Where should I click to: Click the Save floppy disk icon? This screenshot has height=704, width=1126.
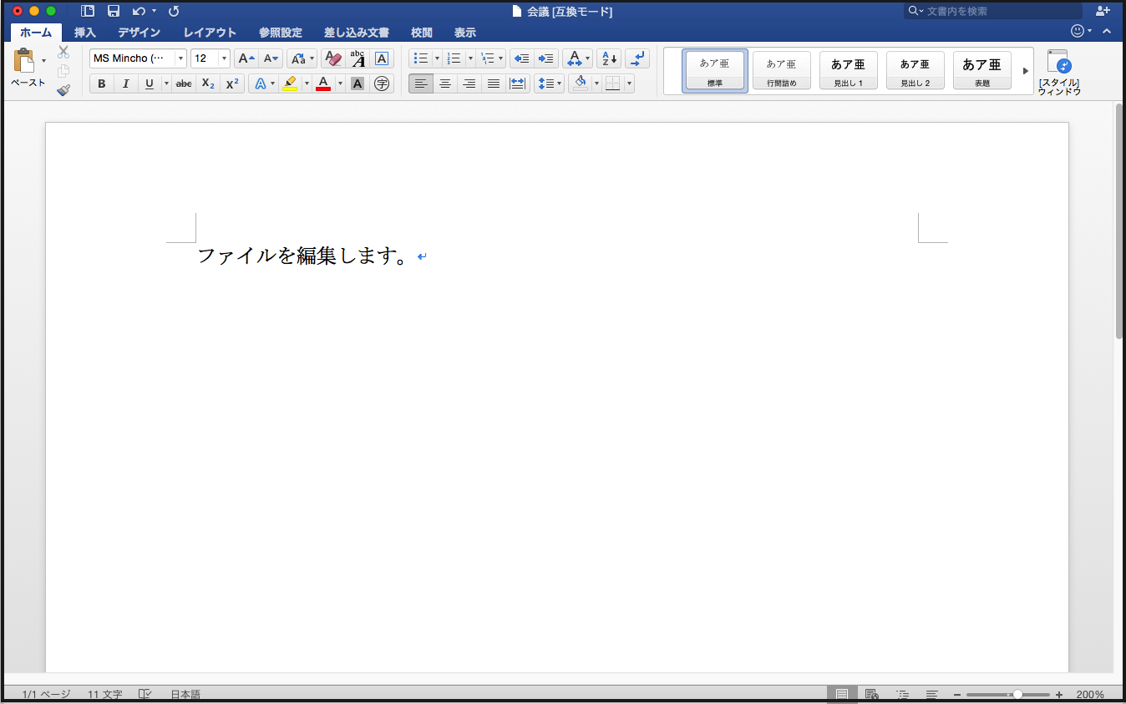114,11
